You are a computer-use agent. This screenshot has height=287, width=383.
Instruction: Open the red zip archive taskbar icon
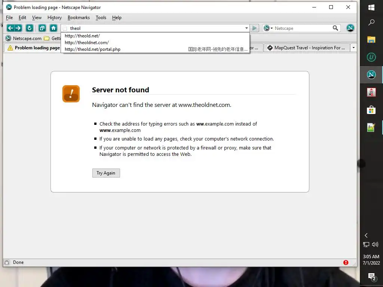click(371, 92)
